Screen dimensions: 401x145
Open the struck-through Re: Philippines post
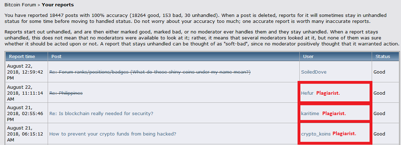click(x=66, y=93)
